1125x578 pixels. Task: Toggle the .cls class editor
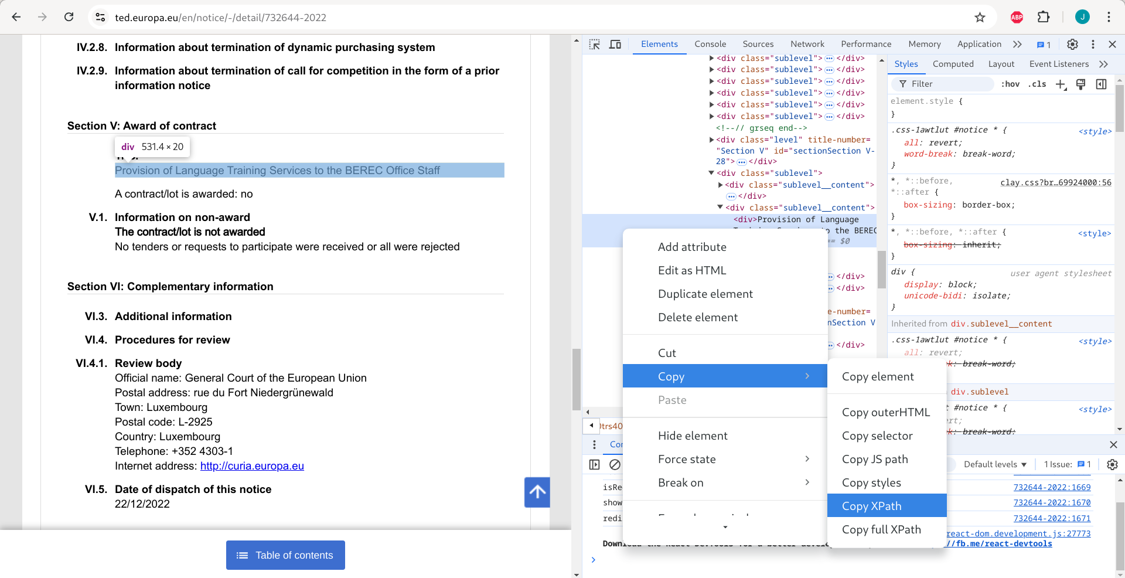click(x=1037, y=84)
